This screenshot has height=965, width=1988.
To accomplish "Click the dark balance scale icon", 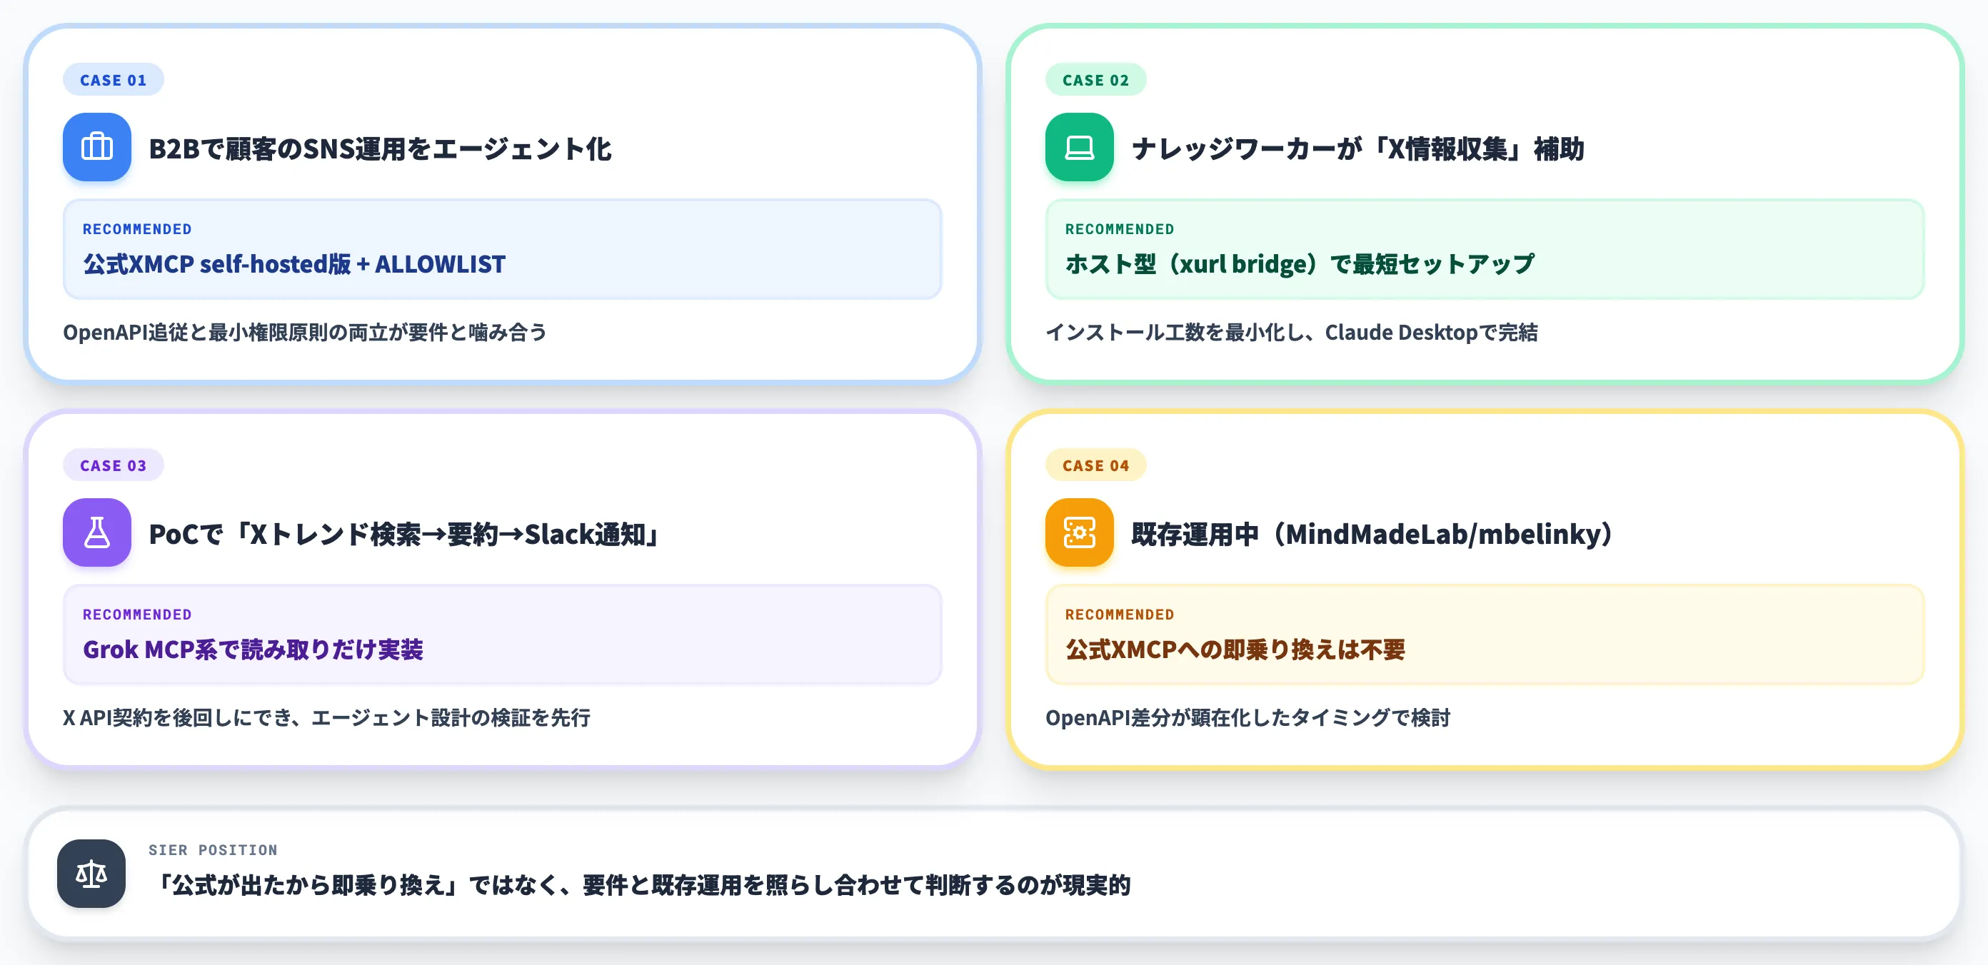I will pyautogui.click(x=91, y=873).
